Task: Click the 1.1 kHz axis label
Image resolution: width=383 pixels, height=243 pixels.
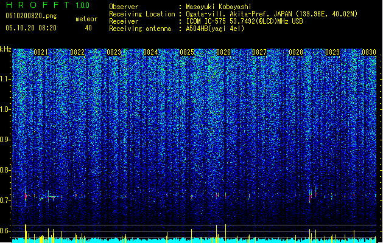Action: pos(5,79)
